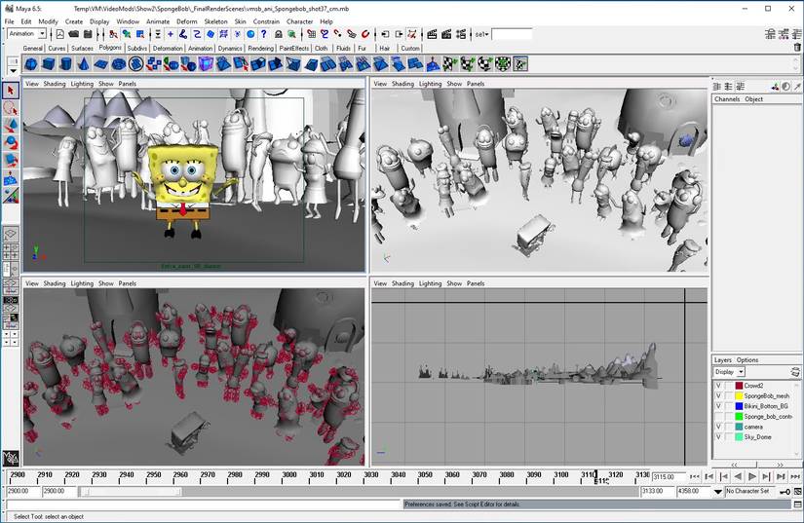
Task: Create a polygon sphere from shelf
Action: pos(31,64)
